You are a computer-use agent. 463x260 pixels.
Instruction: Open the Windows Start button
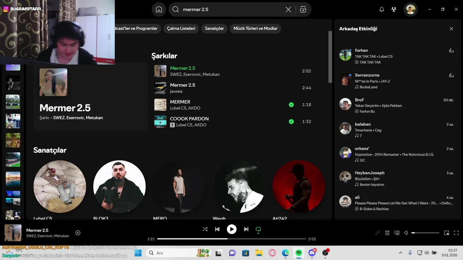(138, 253)
